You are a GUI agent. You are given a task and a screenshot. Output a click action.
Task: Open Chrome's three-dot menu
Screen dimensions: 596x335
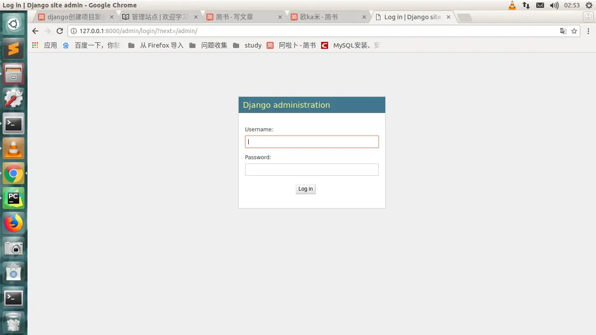588,31
